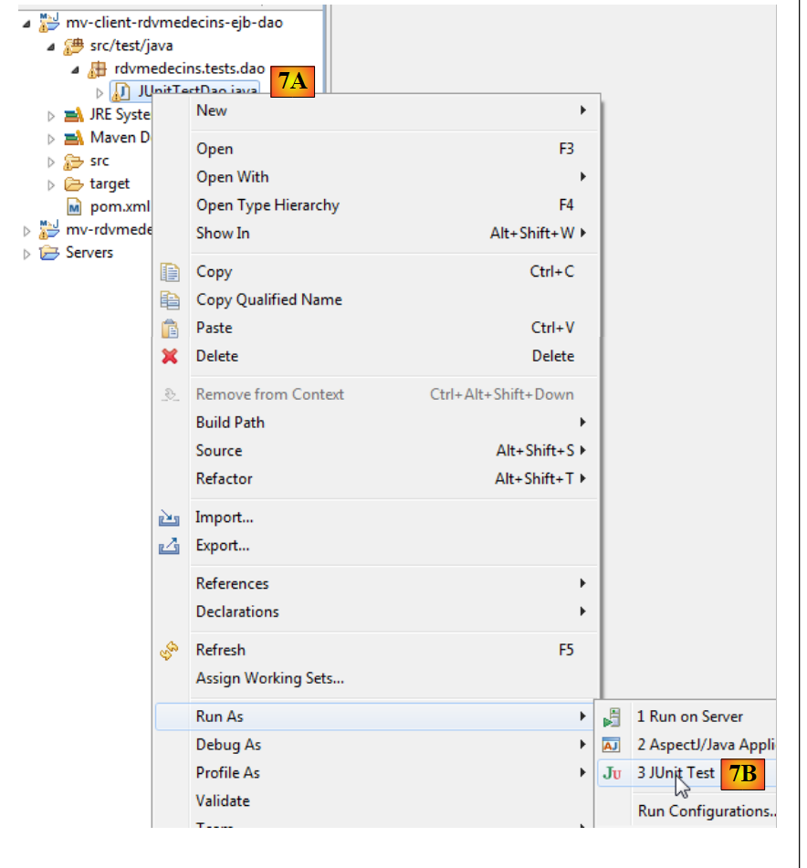Click the Export icon
The width and height of the screenshot is (807, 868).
coord(170,547)
